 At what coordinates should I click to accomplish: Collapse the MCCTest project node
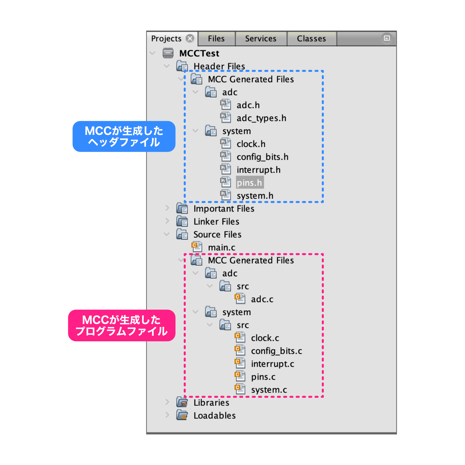[153, 53]
